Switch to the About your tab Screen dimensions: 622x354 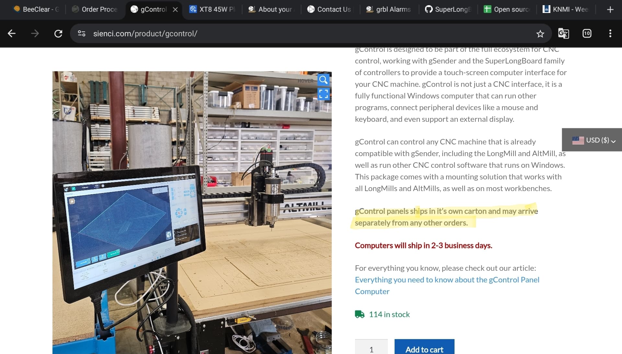[x=271, y=9]
